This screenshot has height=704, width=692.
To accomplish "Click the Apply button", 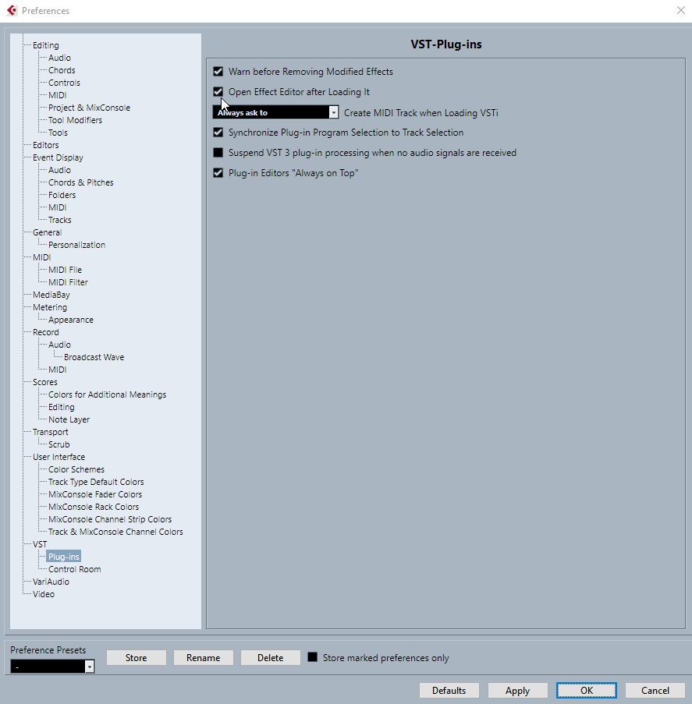I will 518,691.
